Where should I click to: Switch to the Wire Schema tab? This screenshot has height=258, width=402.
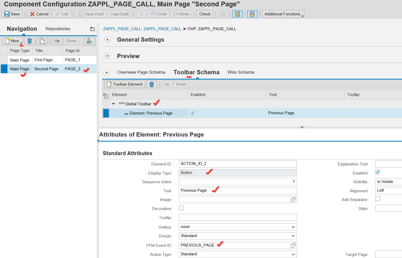click(240, 72)
